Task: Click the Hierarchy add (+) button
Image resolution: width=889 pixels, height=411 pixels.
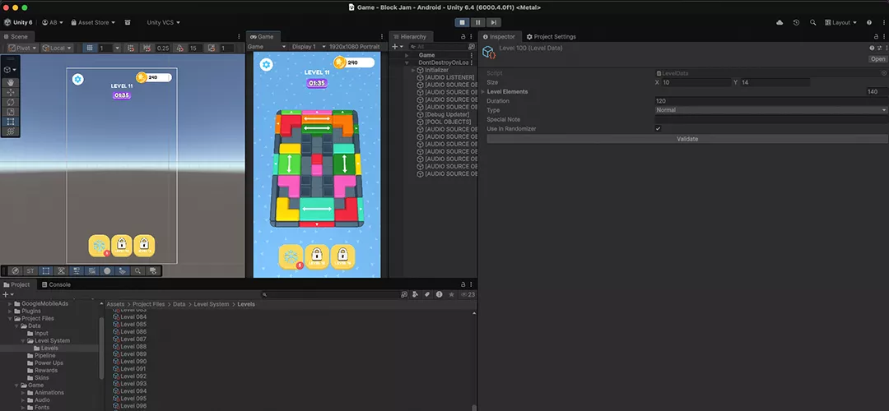Action: [x=394, y=47]
